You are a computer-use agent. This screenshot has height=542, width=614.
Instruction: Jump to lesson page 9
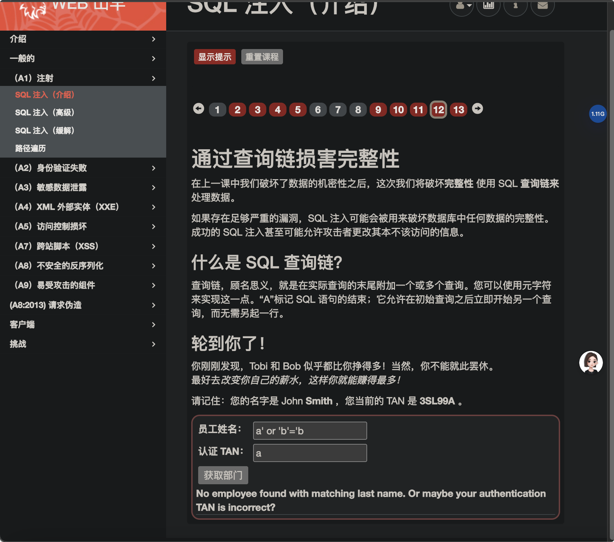(378, 110)
